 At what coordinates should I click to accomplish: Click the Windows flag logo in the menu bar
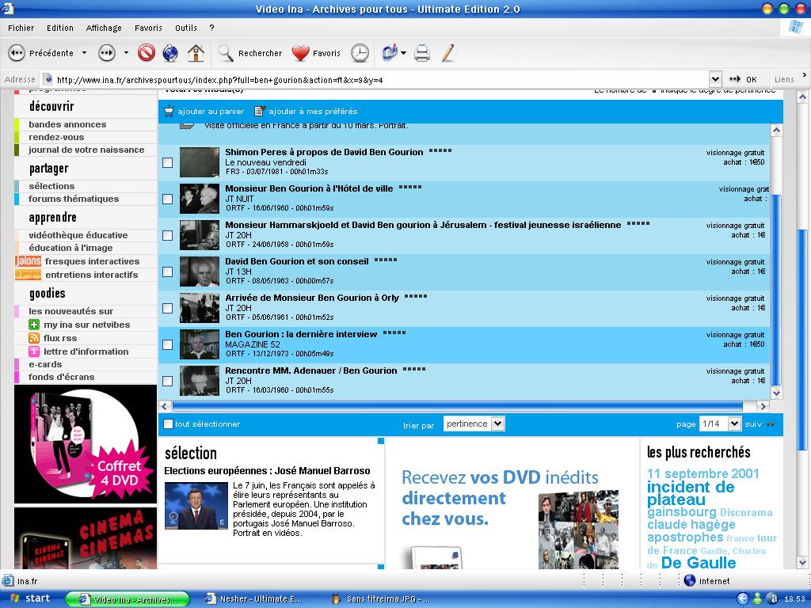tap(795, 28)
